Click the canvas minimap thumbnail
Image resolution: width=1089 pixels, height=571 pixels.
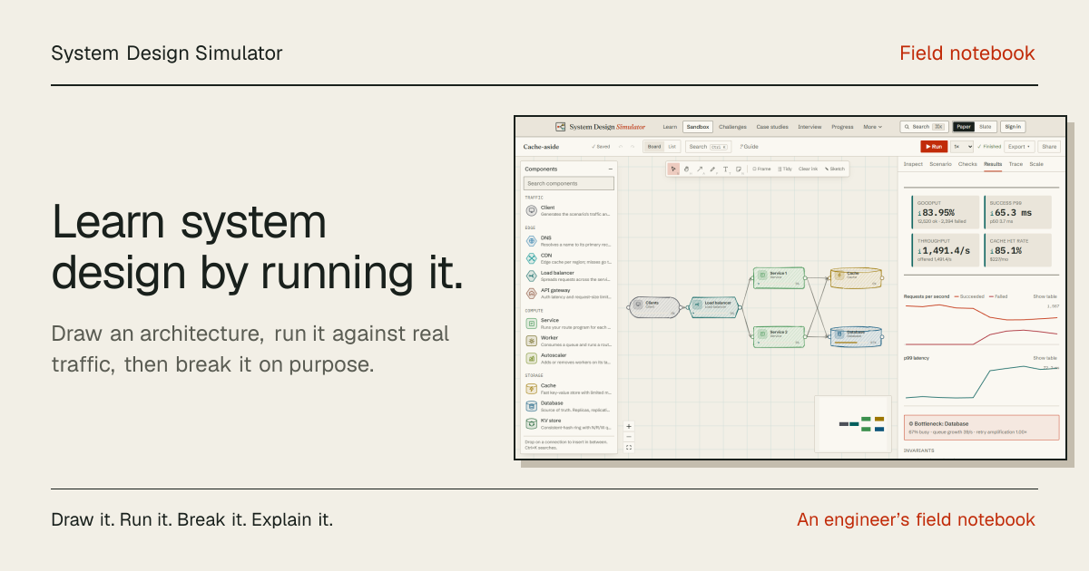852,423
